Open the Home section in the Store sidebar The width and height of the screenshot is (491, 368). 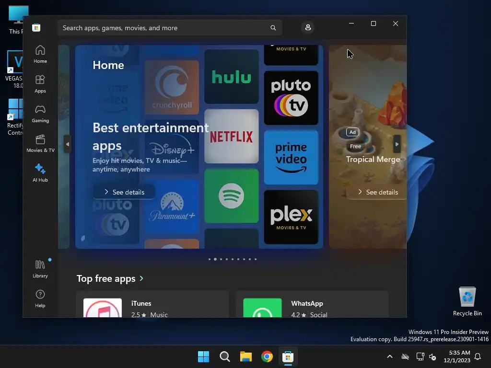pos(40,55)
